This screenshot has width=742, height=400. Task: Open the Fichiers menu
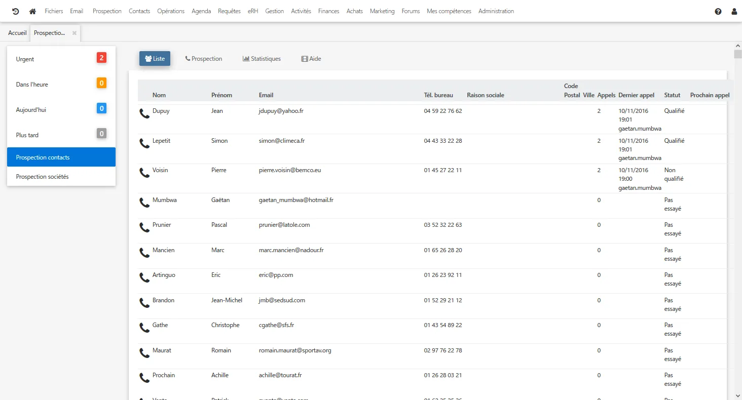54,11
